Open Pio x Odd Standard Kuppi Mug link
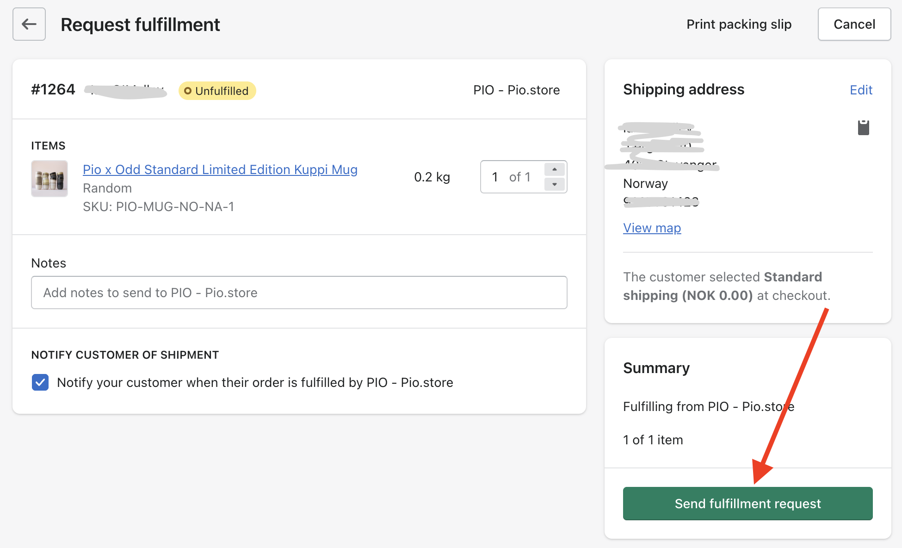 coord(220,169)
